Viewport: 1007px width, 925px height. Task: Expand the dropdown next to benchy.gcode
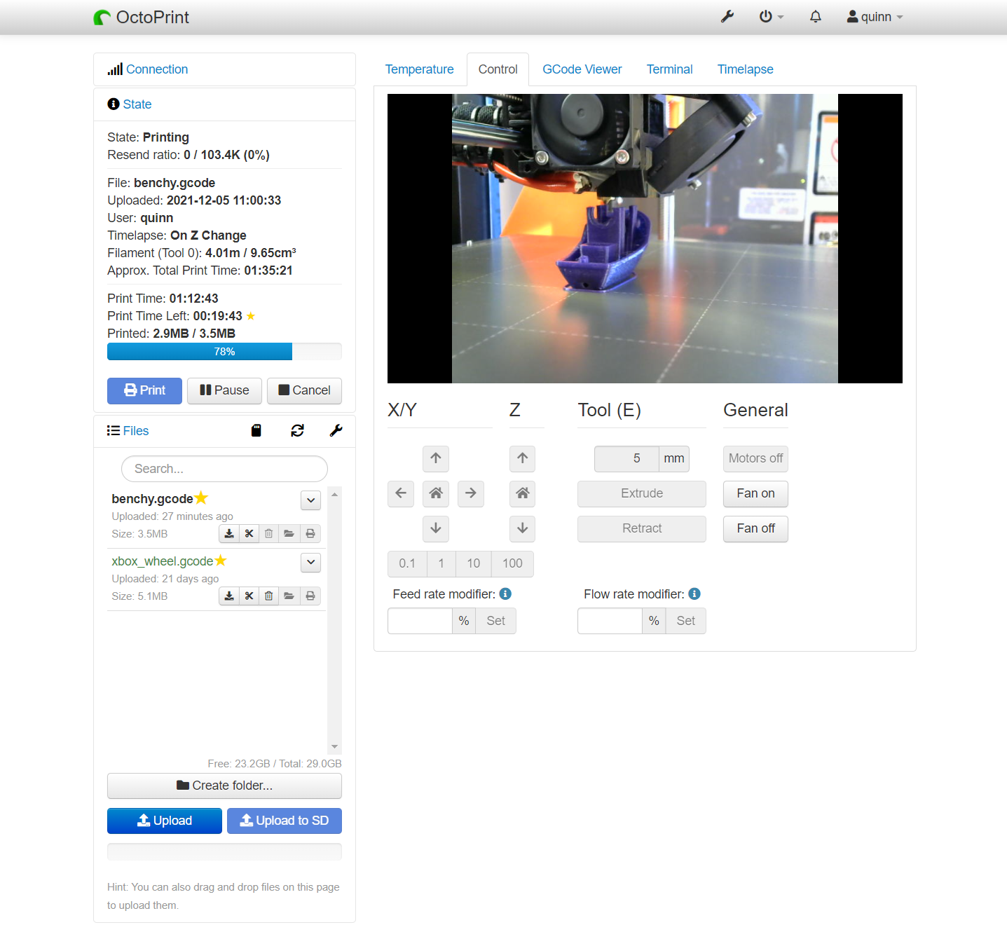tap(310, 500)
